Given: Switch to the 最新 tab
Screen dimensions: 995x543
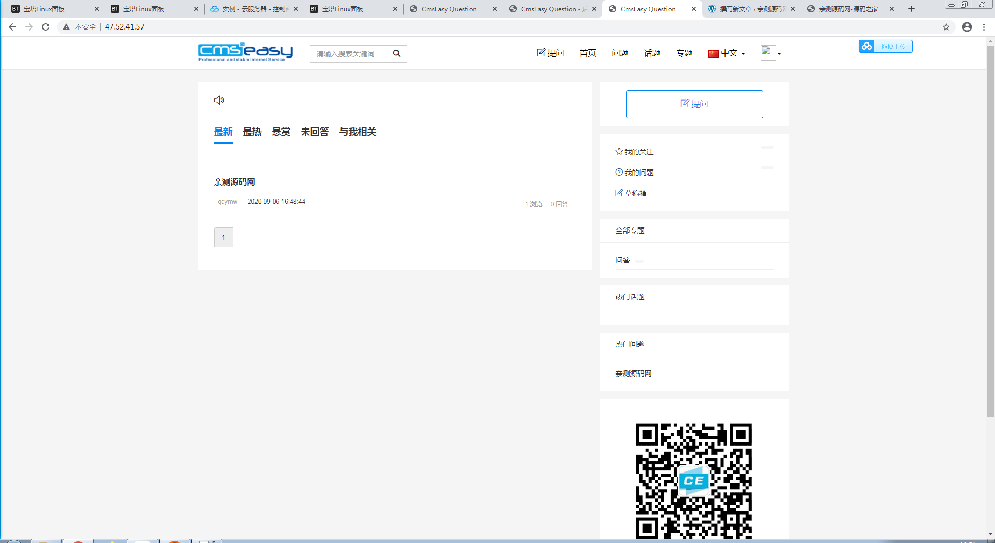Looking at the screenshot, I should coord(223,132).
